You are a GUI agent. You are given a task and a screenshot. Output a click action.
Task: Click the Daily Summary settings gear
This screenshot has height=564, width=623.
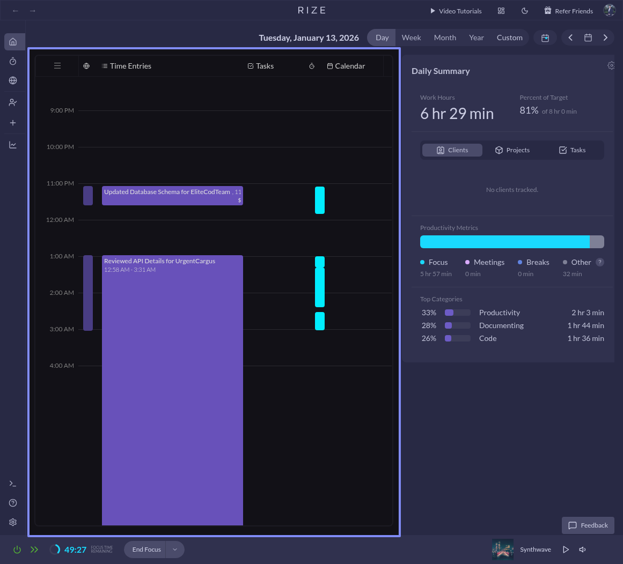pos(611,65)
